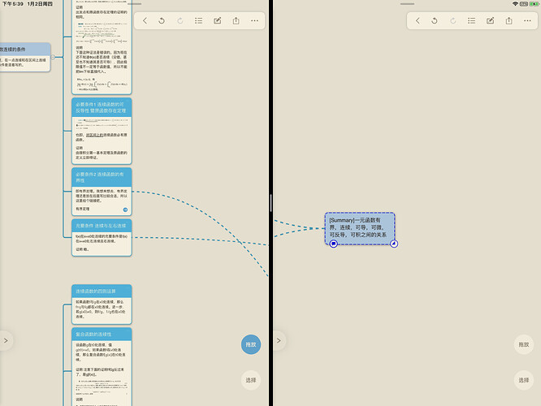Open more options in right window
Image resolution: width=541 pixels, height=406 pixels.
[527, 20]
